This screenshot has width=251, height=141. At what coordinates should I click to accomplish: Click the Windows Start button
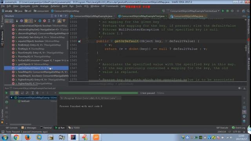[x=5, y=137]
